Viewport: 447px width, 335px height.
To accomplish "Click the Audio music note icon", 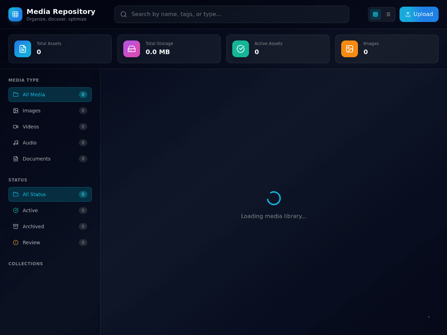I will tap(16, 143).
